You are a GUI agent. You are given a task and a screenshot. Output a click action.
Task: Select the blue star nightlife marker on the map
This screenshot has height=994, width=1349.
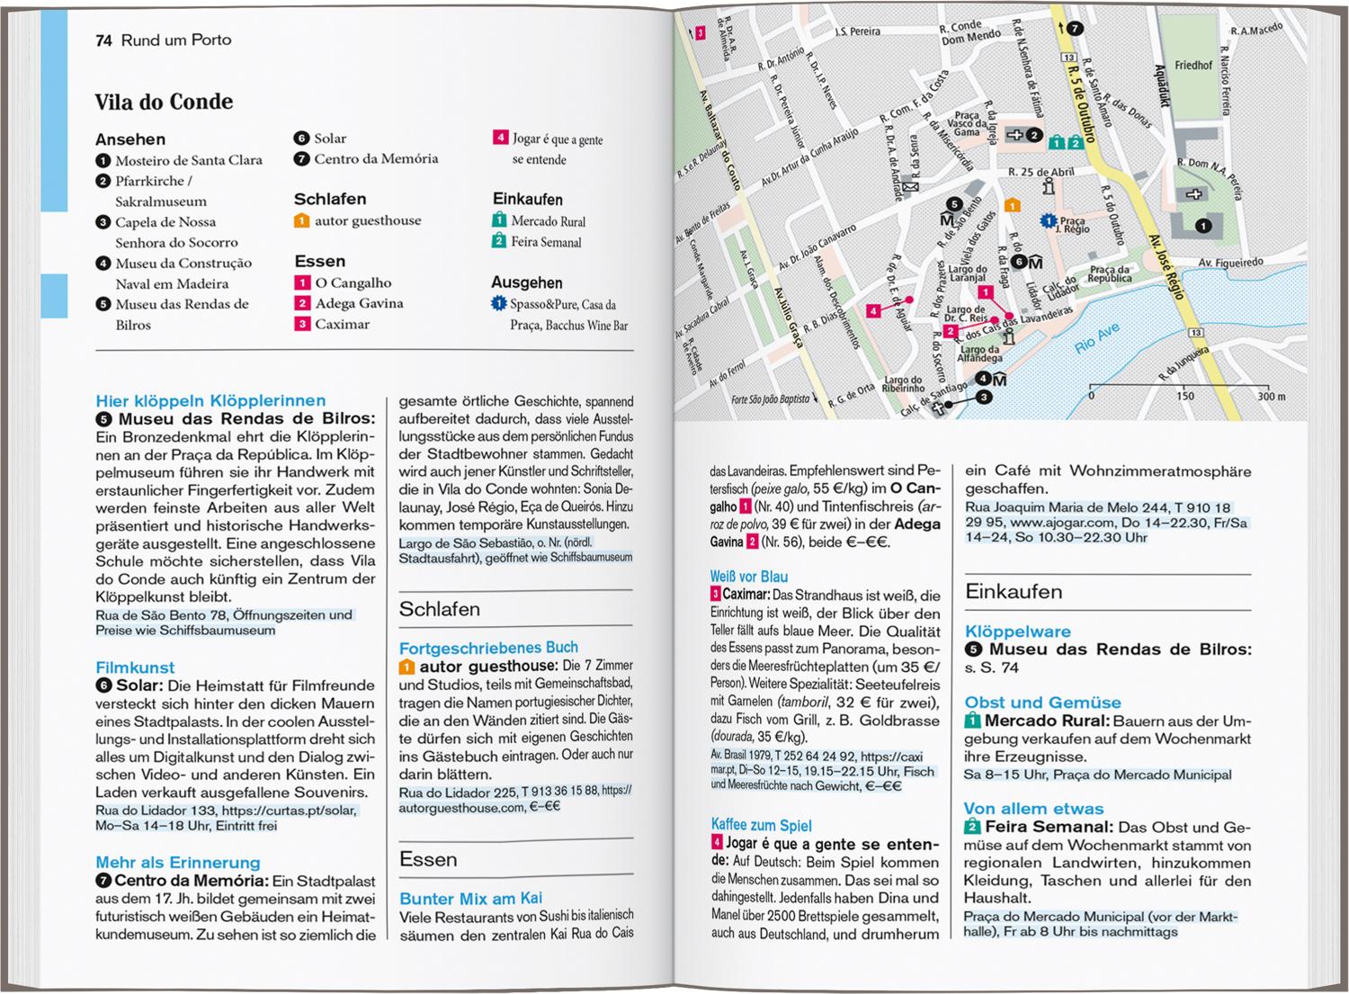click(x=1048, y=220)
